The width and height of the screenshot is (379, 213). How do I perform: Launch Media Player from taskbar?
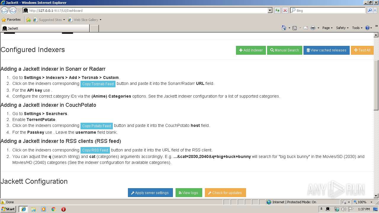(44, 209)
